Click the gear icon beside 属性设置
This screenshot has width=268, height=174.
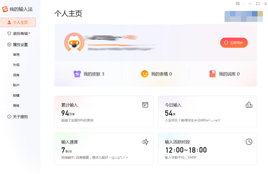[x=9, y=45]
